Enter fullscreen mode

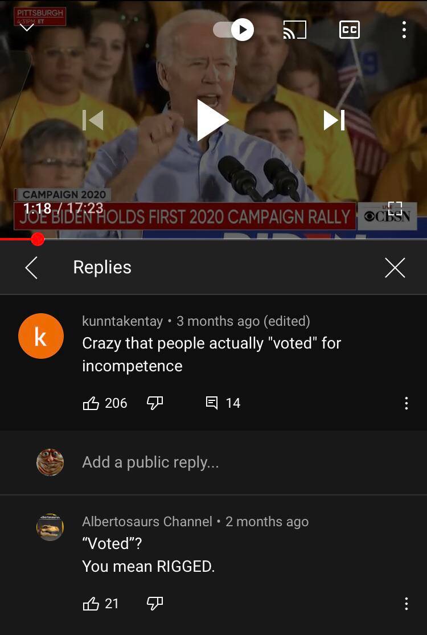pyautogui.click(x=395, y=208)
